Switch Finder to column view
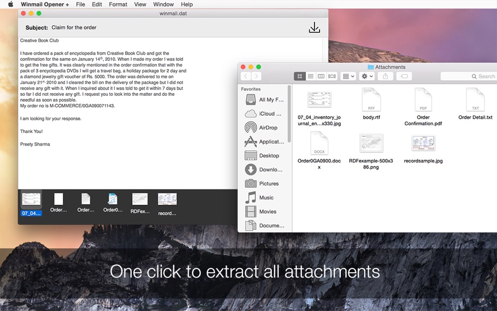The height and width of the screenshot is (311, 497). point(321,76)
